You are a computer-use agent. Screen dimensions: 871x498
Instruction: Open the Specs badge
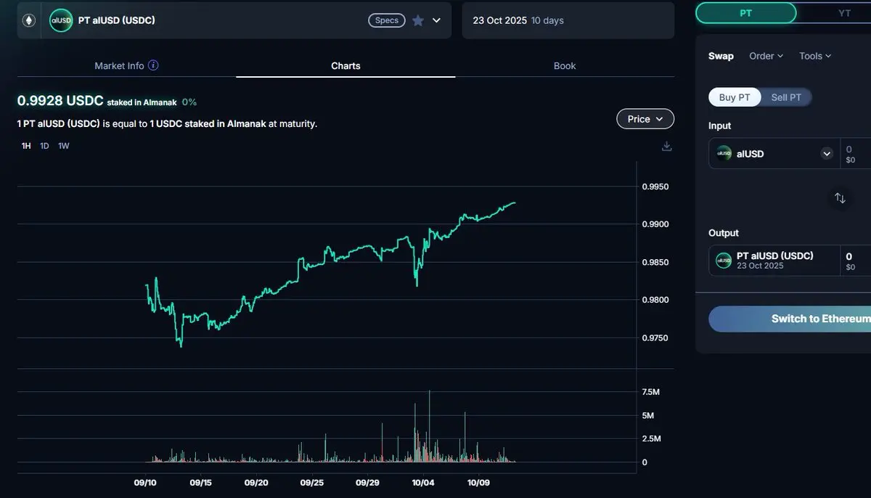(x=386, y=20)
